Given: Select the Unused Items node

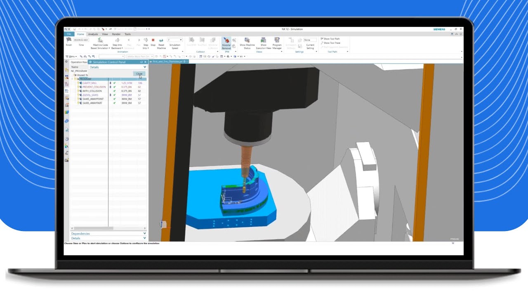Looking at the screenshot, I should click(82, 75).
